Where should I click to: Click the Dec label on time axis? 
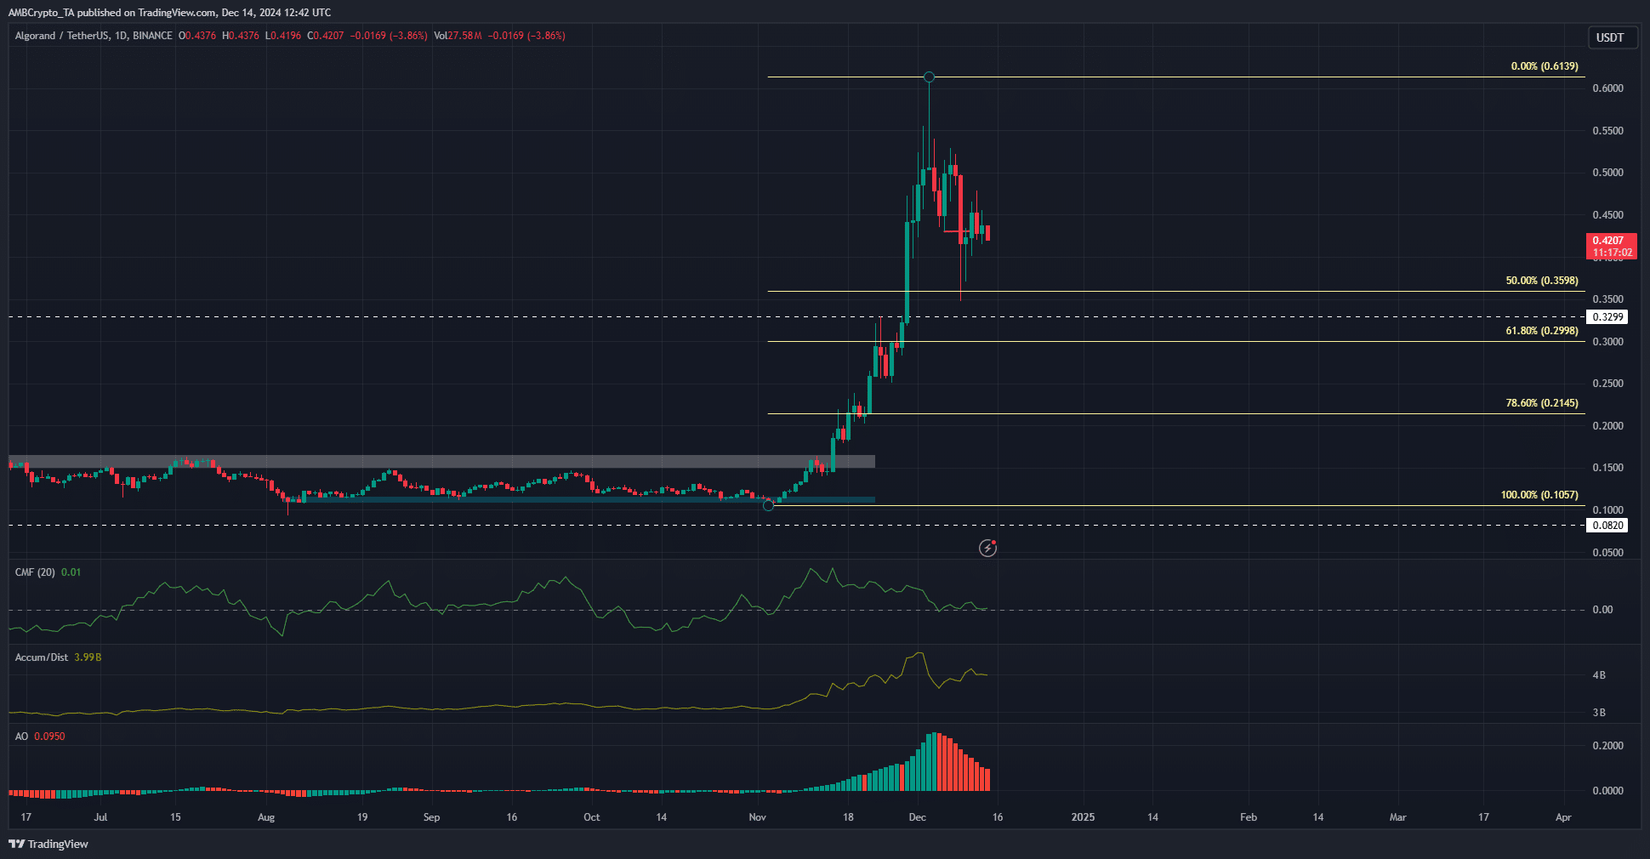[917, 817]
